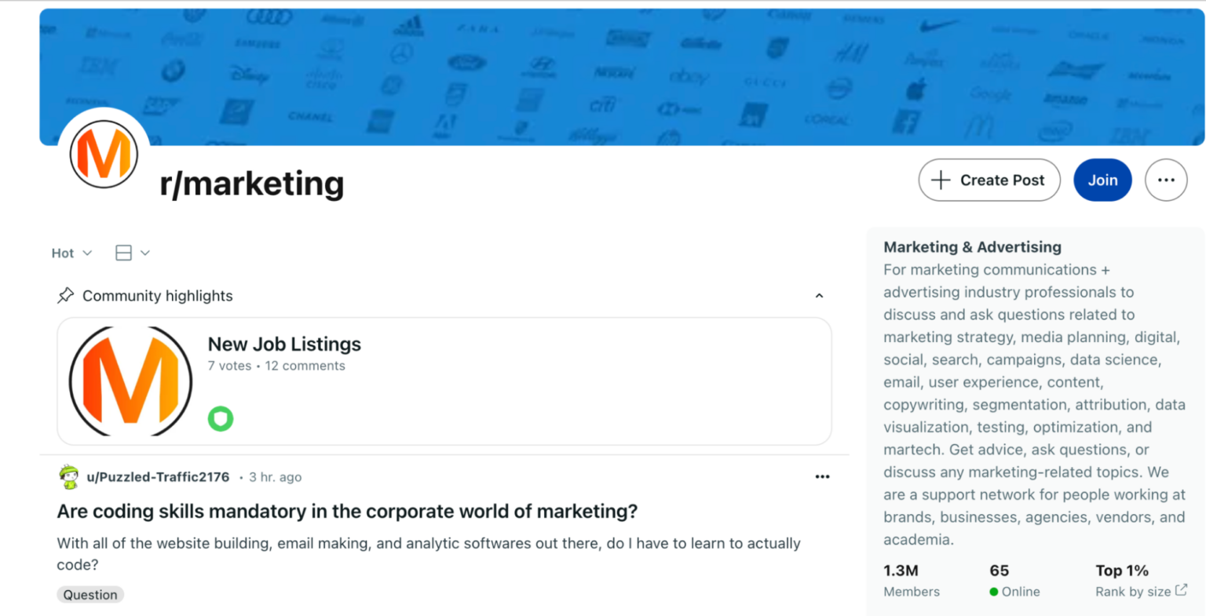
Task: Click the pin icon next to Community highlights
Action: coord(64,295)
